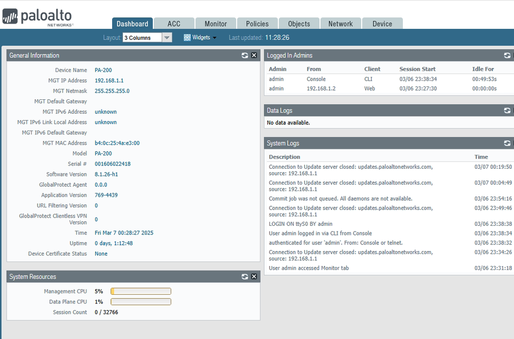The image size is (514, 339).
Task: Click the Management CPU usage bar
Action: point(141,291)
